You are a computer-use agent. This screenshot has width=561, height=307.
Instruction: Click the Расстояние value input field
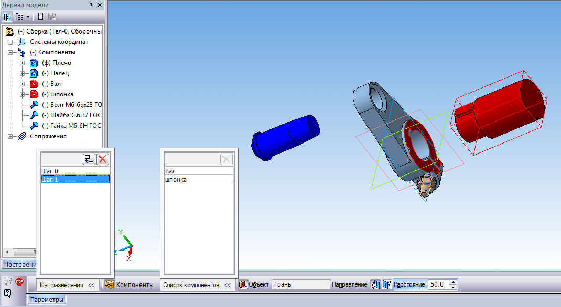[438, 285]
